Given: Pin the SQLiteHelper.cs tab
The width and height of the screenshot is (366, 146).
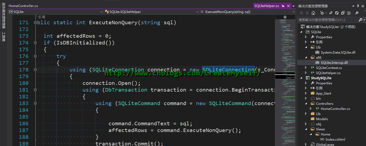Looking at the screenshot, I should tap(283, 6).
